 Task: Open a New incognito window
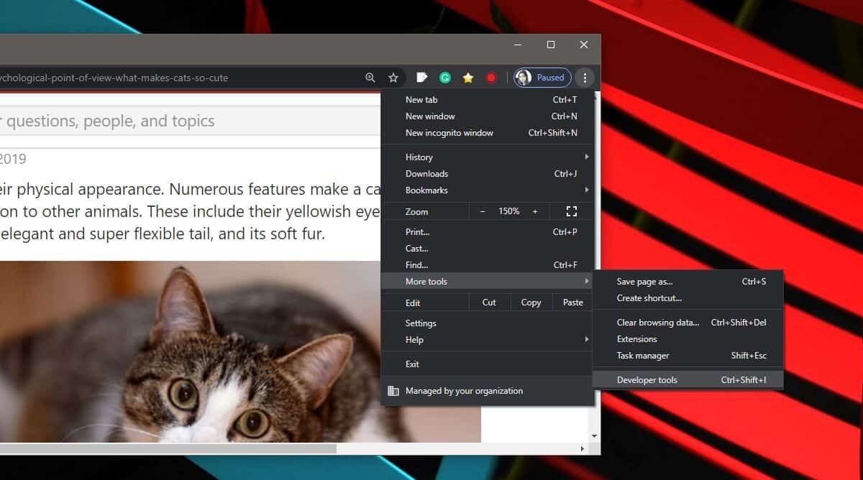(449, 132)
